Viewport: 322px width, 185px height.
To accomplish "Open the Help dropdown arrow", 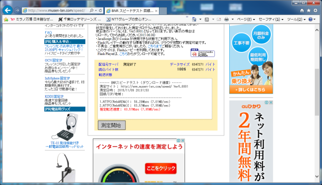I will [314, 19].
